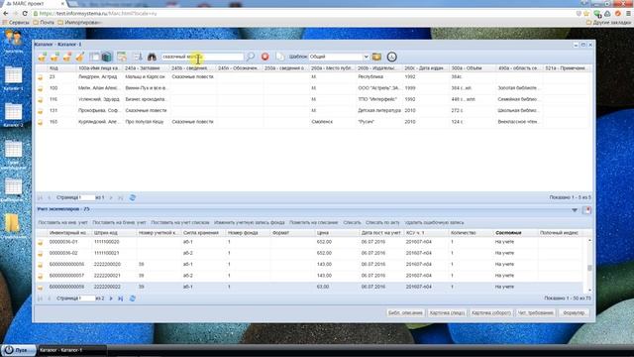Click Поставить на учет списком action
634x357 pixels.
180,222
